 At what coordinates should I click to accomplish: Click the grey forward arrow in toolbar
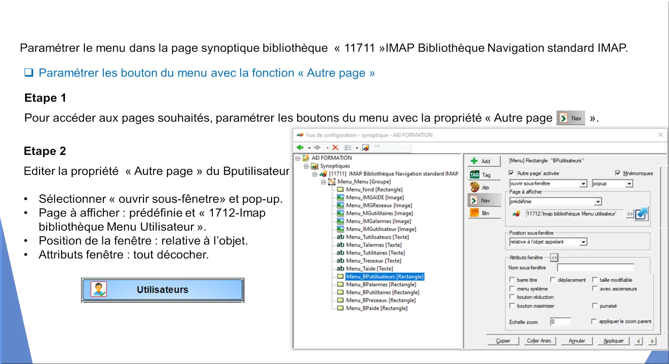317,147
